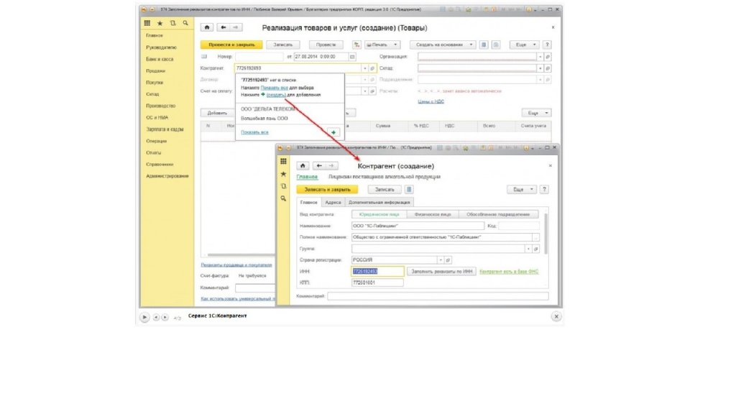Open Склад field dropdown arrow
This screenshot has height=414, width=736.
point(540,68)
